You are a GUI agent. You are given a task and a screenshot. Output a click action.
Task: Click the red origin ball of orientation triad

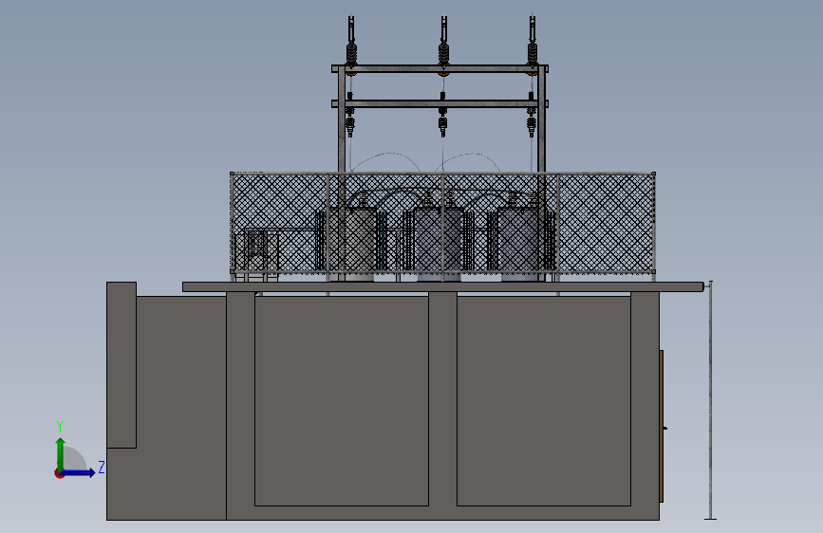[x=59, y=473]
